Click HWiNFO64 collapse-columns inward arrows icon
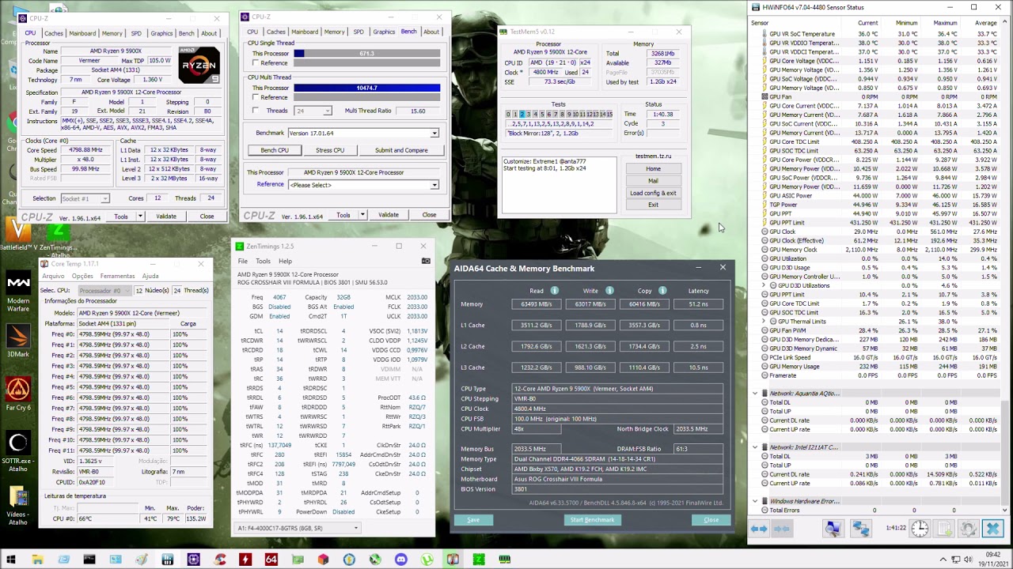This screenshot has height=569, width=1013. point(782,529)
